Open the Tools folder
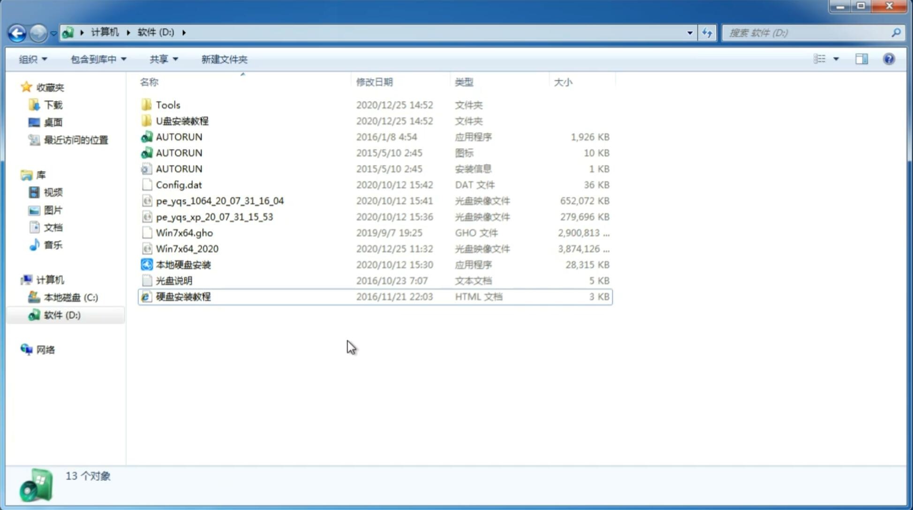The width and height of the screenshot is (913, 510). pyautogui.click(x=167, y=105)
